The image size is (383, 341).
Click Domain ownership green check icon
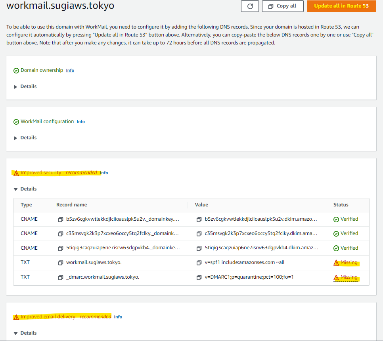click(x=16, y=71)
